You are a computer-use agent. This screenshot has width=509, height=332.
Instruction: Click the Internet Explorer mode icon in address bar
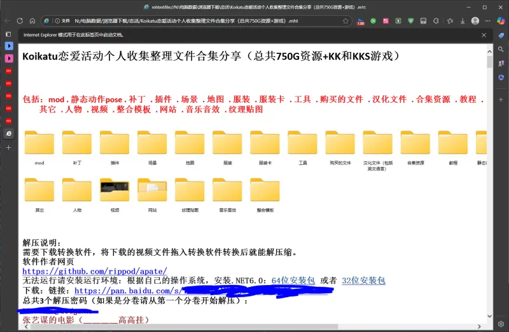46,21
